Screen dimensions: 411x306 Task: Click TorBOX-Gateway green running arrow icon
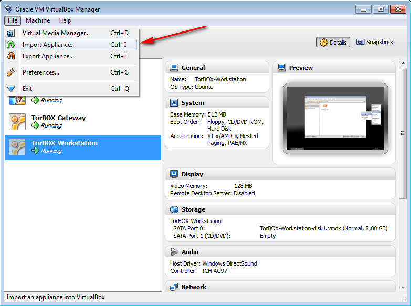pos(35,125)
